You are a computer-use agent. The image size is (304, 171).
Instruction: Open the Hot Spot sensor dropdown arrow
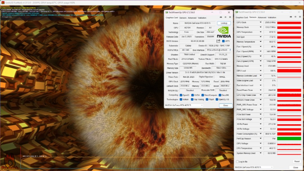261,37
